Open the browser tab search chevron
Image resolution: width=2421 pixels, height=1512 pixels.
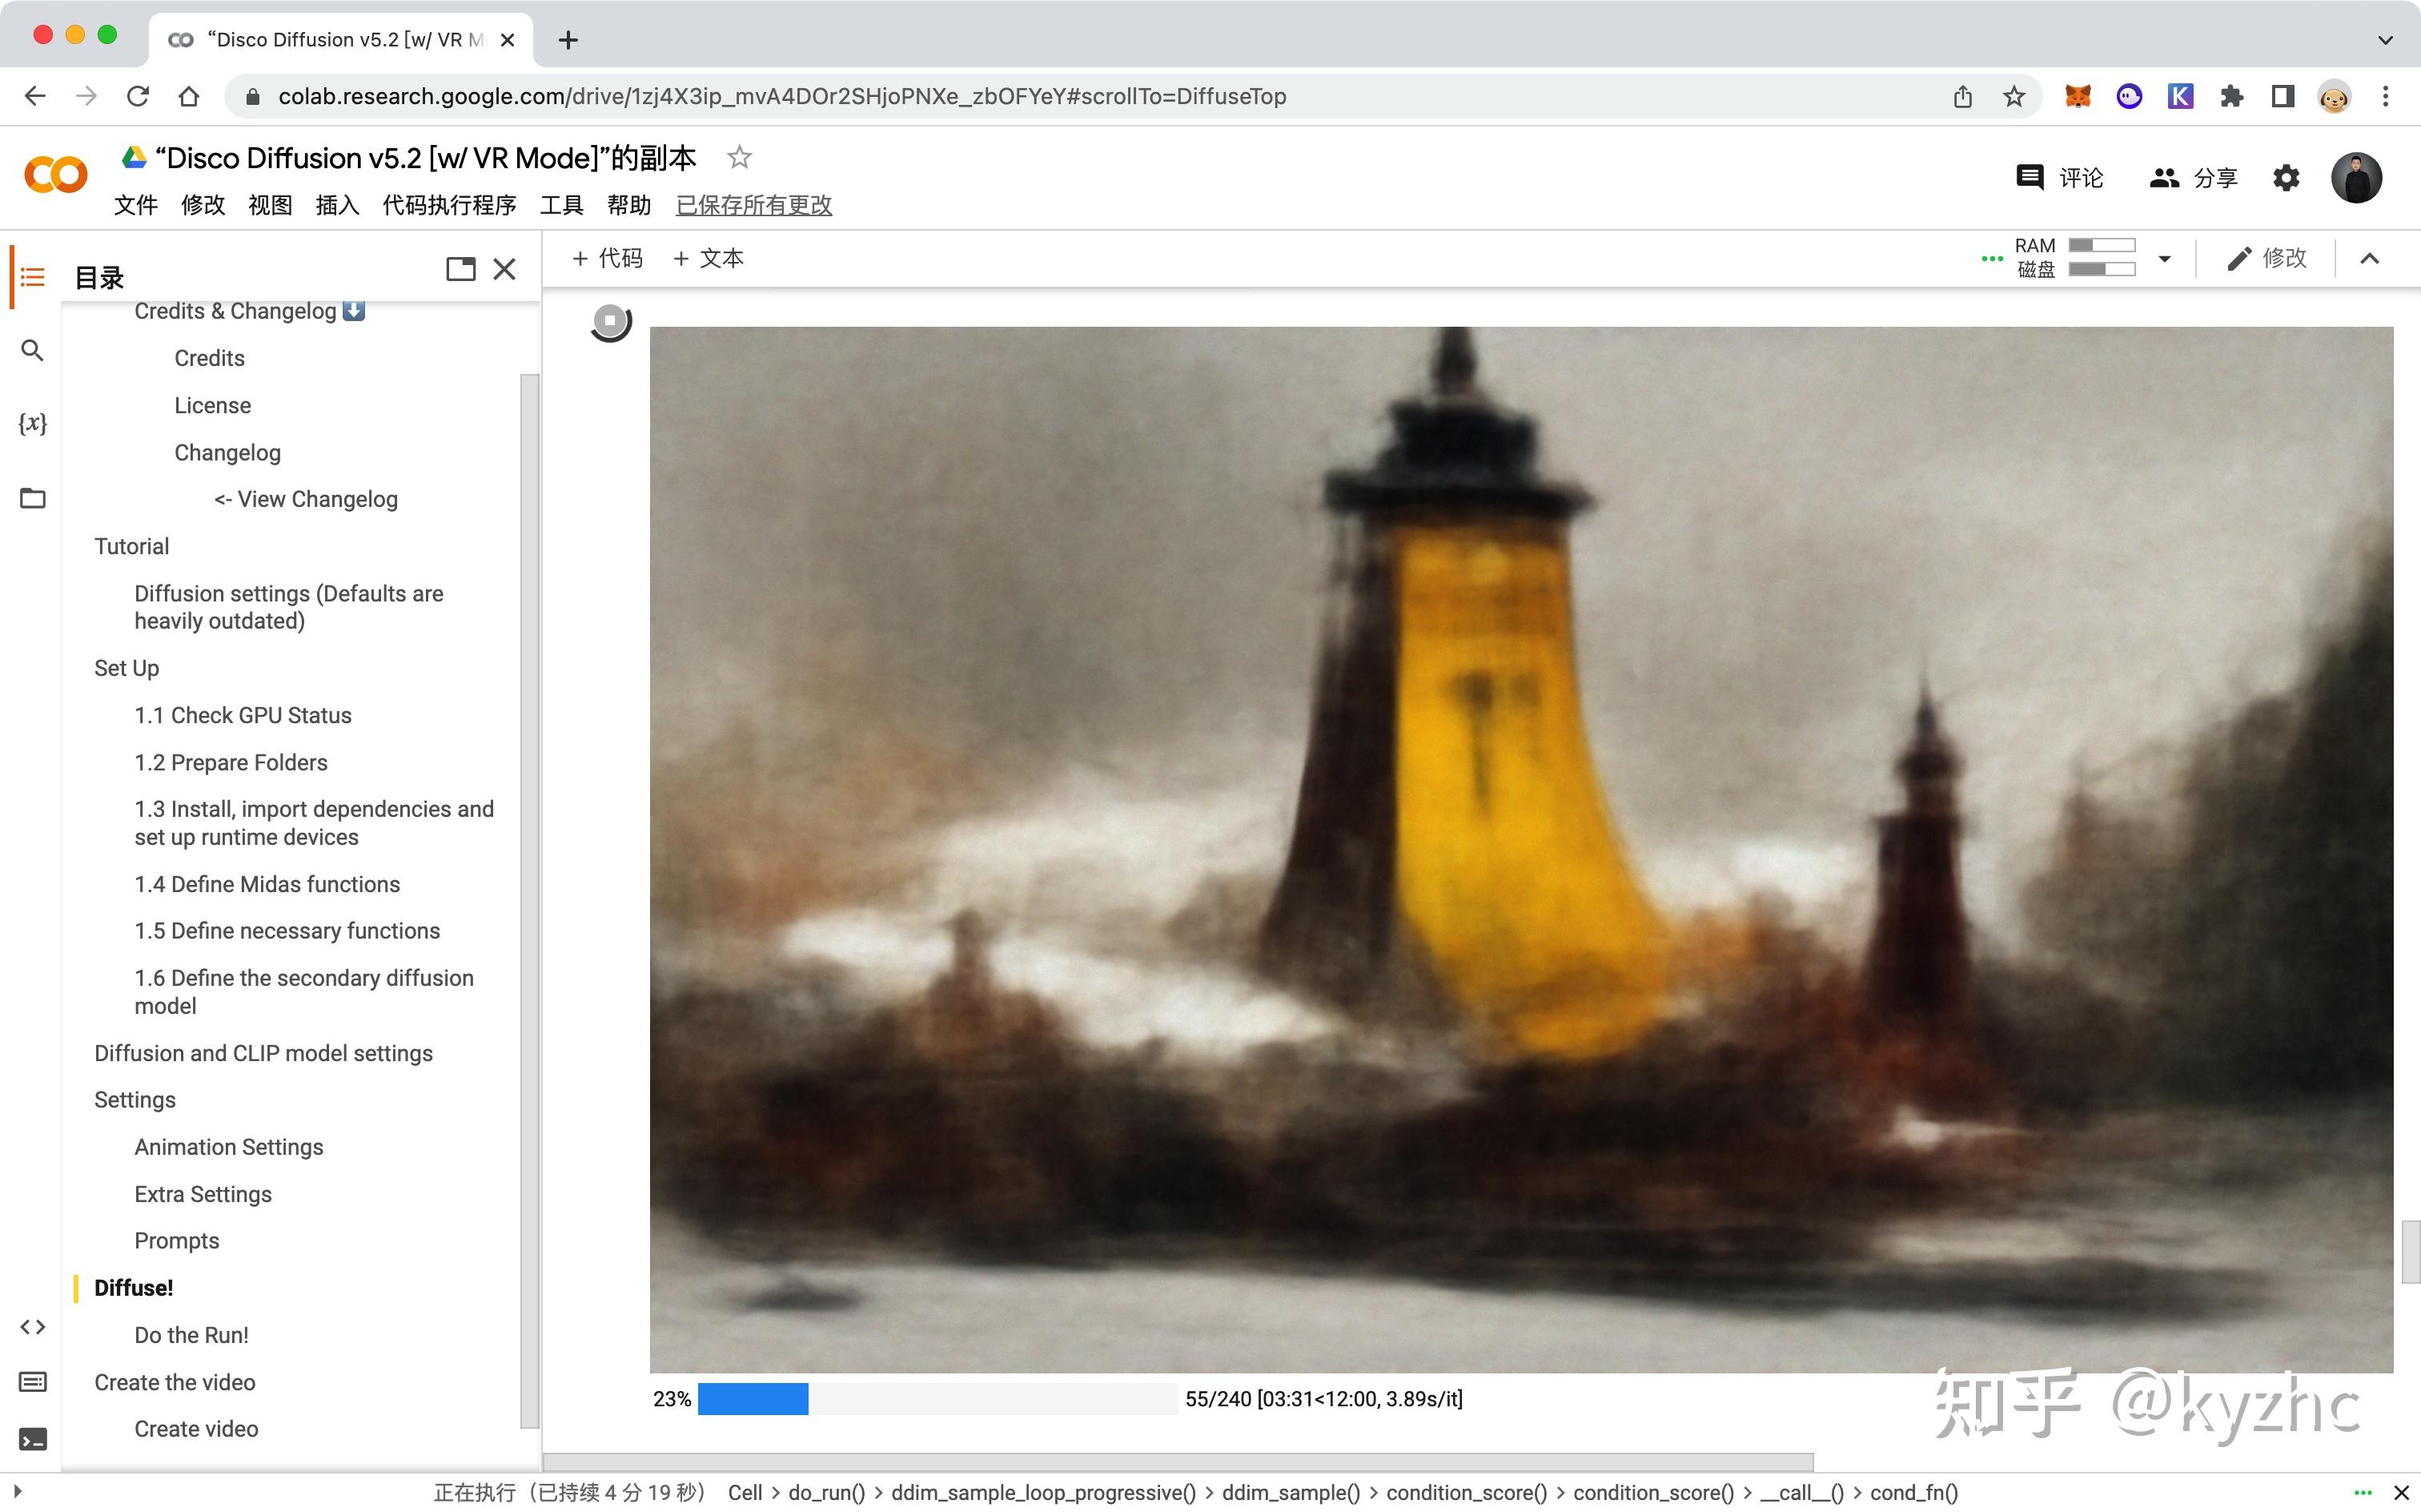click(2385, 40)
